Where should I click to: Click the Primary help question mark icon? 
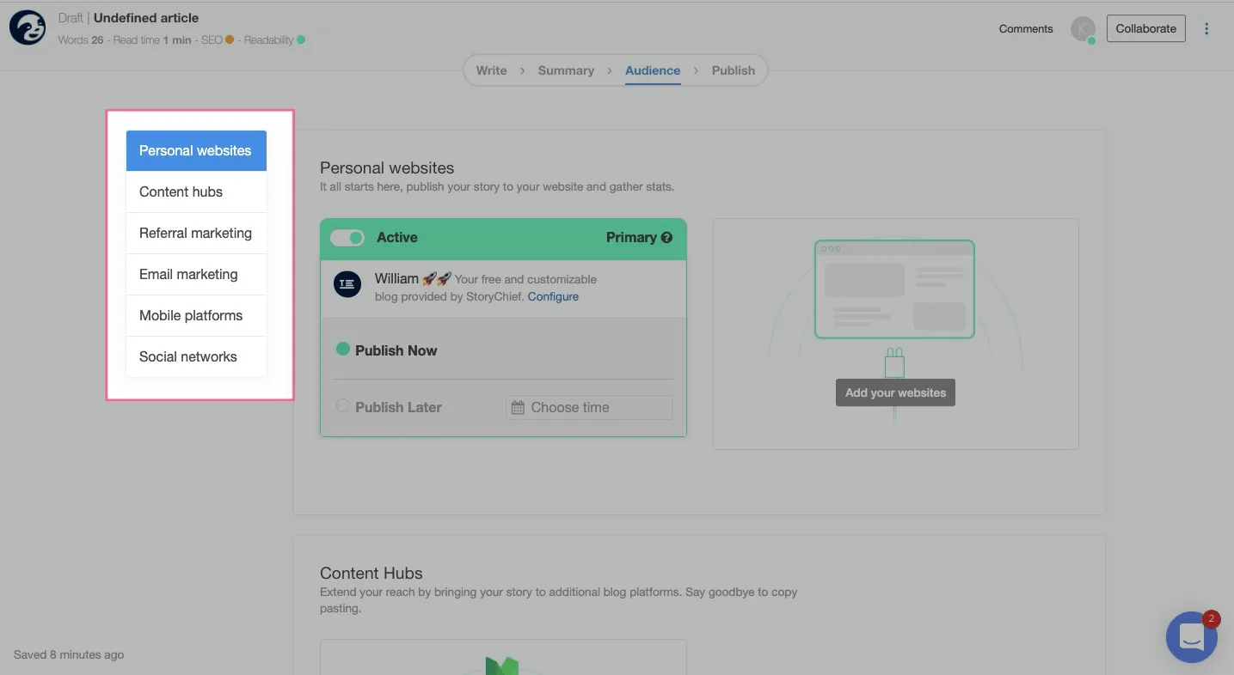click(x=666, y=238)
